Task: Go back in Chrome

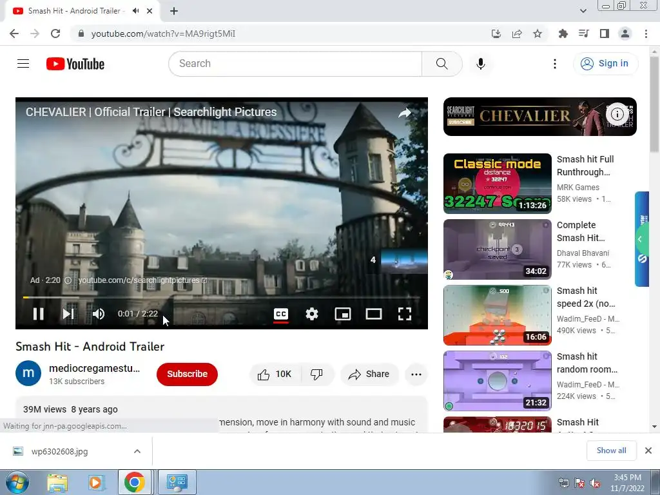Action: [14, 34]
